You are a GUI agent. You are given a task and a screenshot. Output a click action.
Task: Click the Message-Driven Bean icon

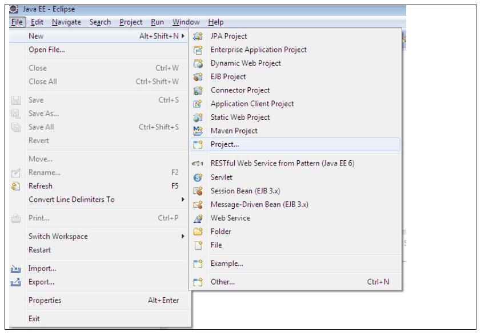click(x=198, y=204)
